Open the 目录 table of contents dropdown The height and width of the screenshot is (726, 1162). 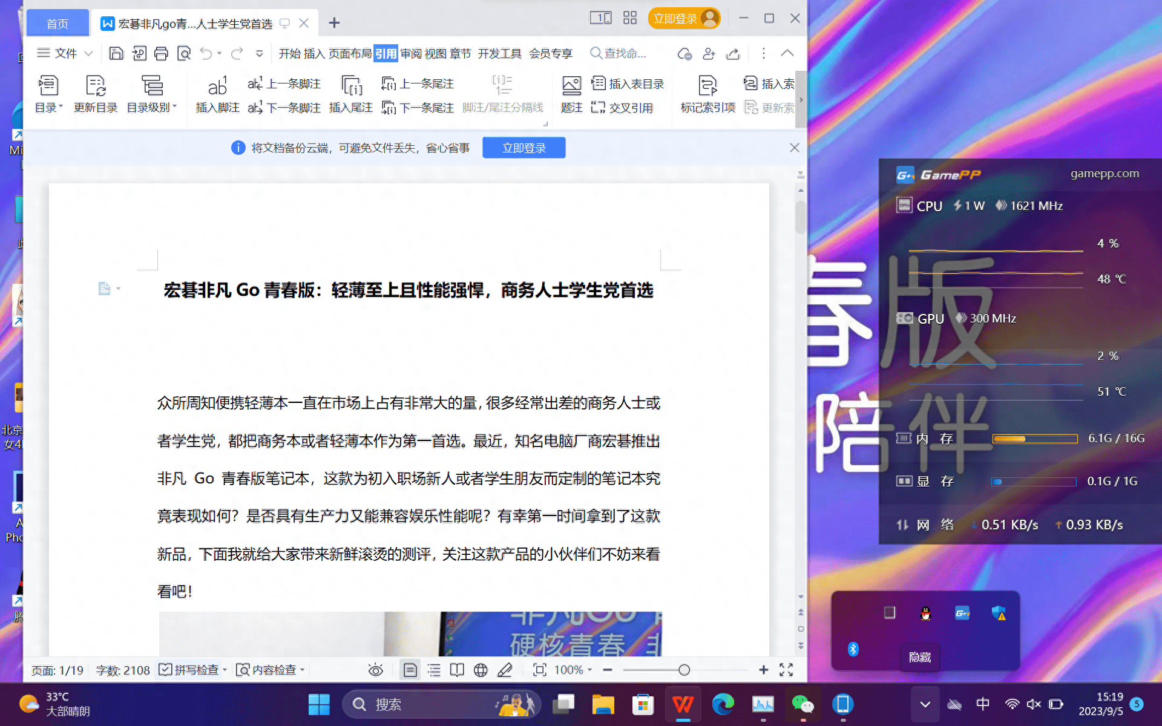click(x=48, y=94)
